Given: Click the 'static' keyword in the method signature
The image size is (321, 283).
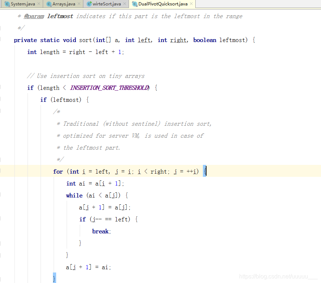Looking at the screenshot, I should click(x=50, y=40).
